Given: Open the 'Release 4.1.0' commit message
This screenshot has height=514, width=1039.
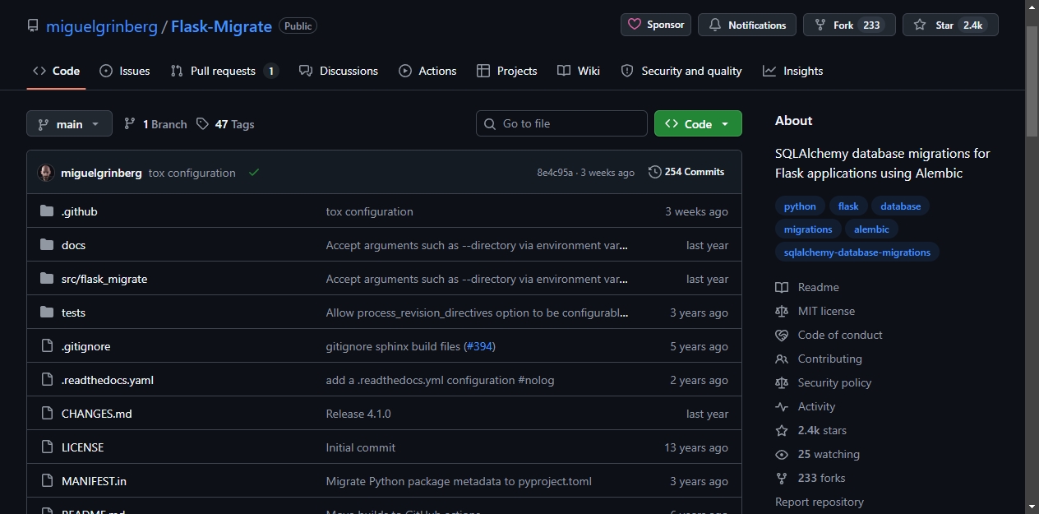Looking at the screenshot, I should click(358, 414).
